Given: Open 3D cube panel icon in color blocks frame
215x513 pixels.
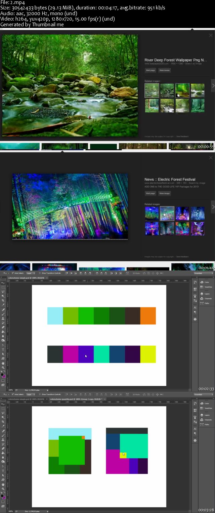Looking at the screenshot, I should tap(195, 440).
